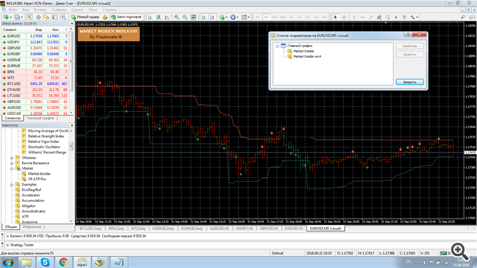
Task: Collapse Главный график tree in dialog
Action: point(277,46)
